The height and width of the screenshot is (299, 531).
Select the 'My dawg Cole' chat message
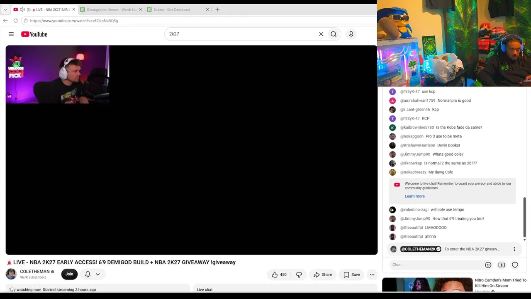441,172
